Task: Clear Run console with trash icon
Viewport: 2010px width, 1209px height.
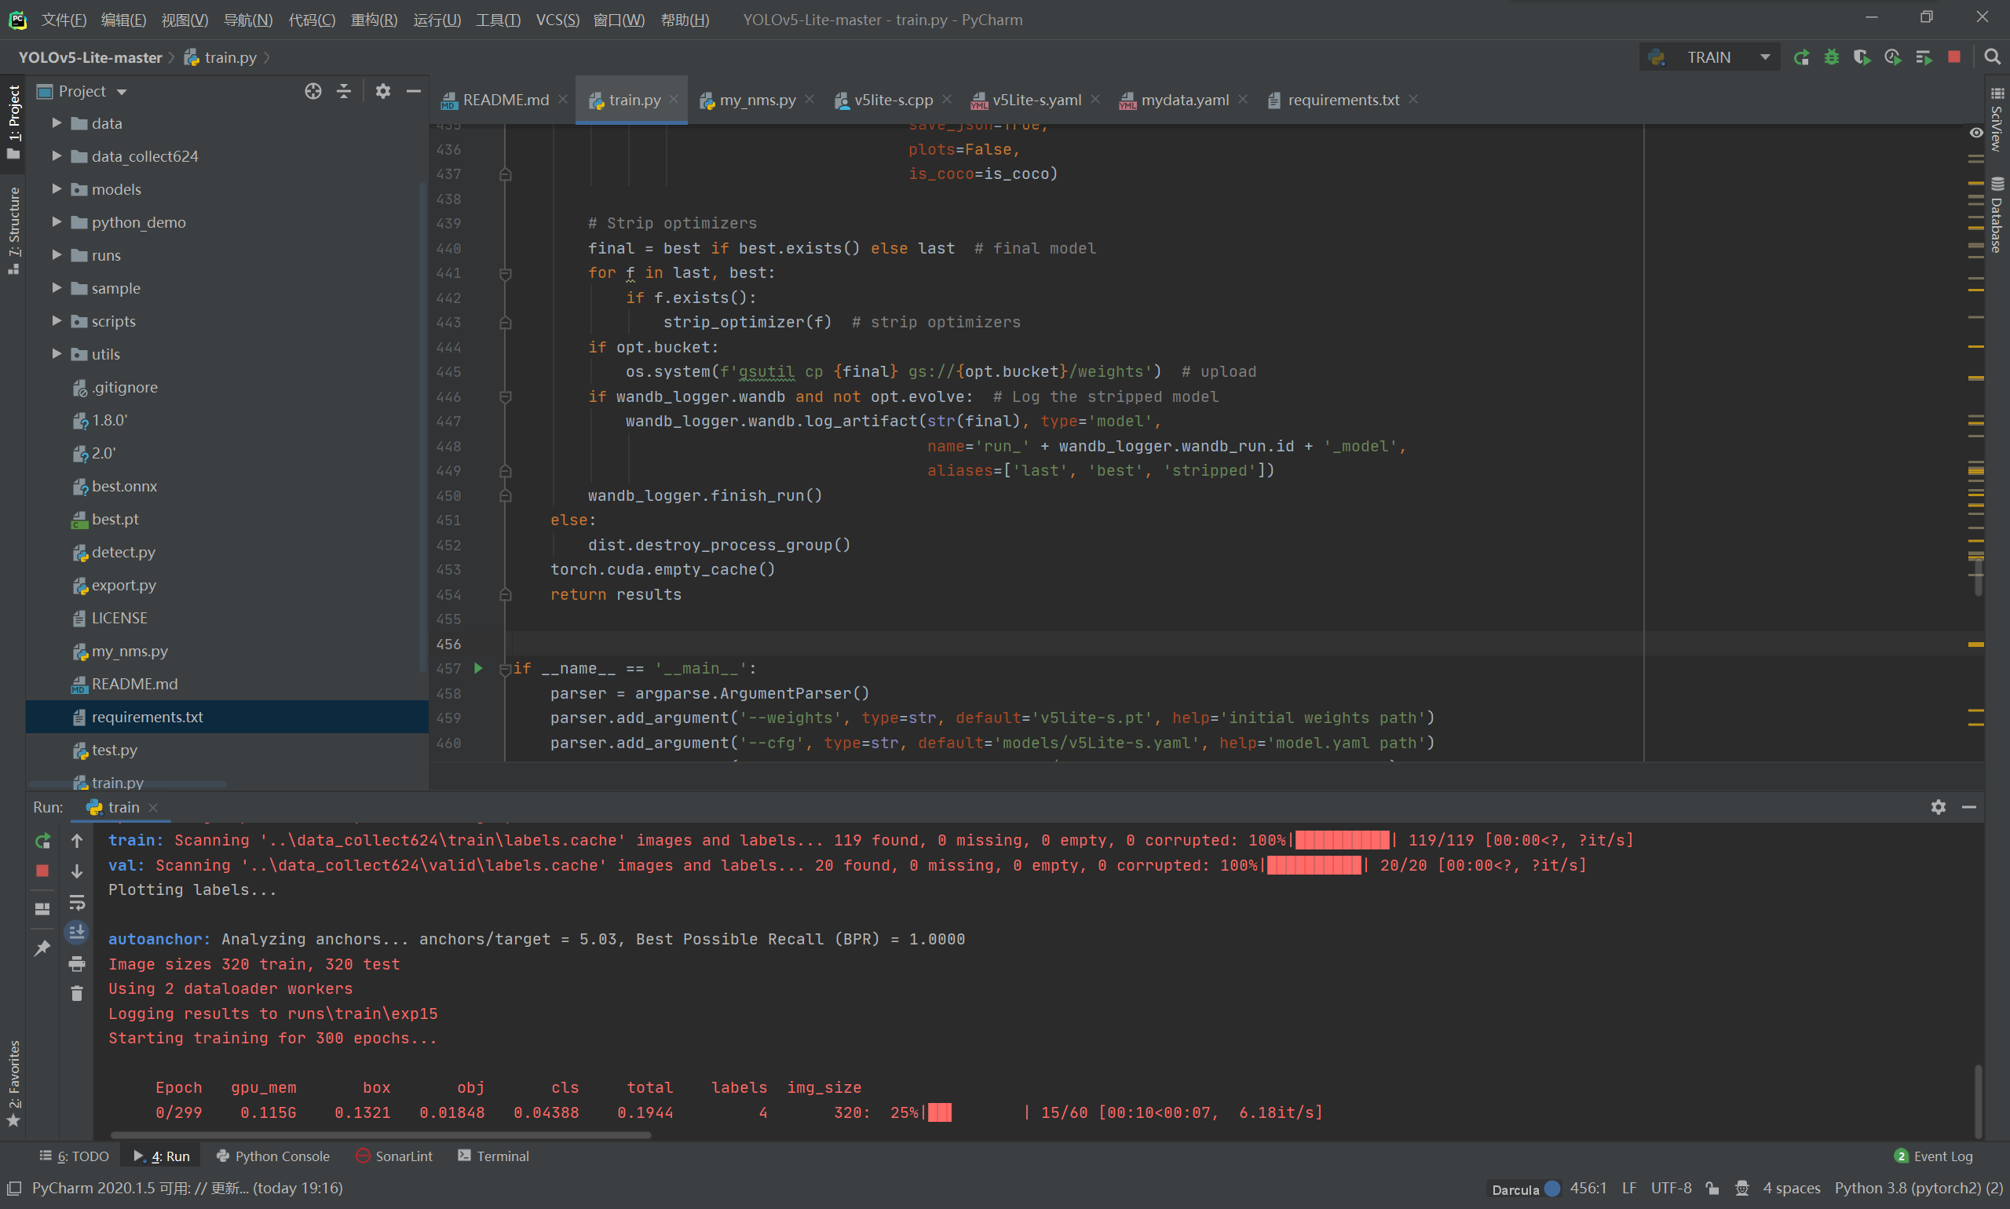Action: pyautogui.click(x=77, y=993)
